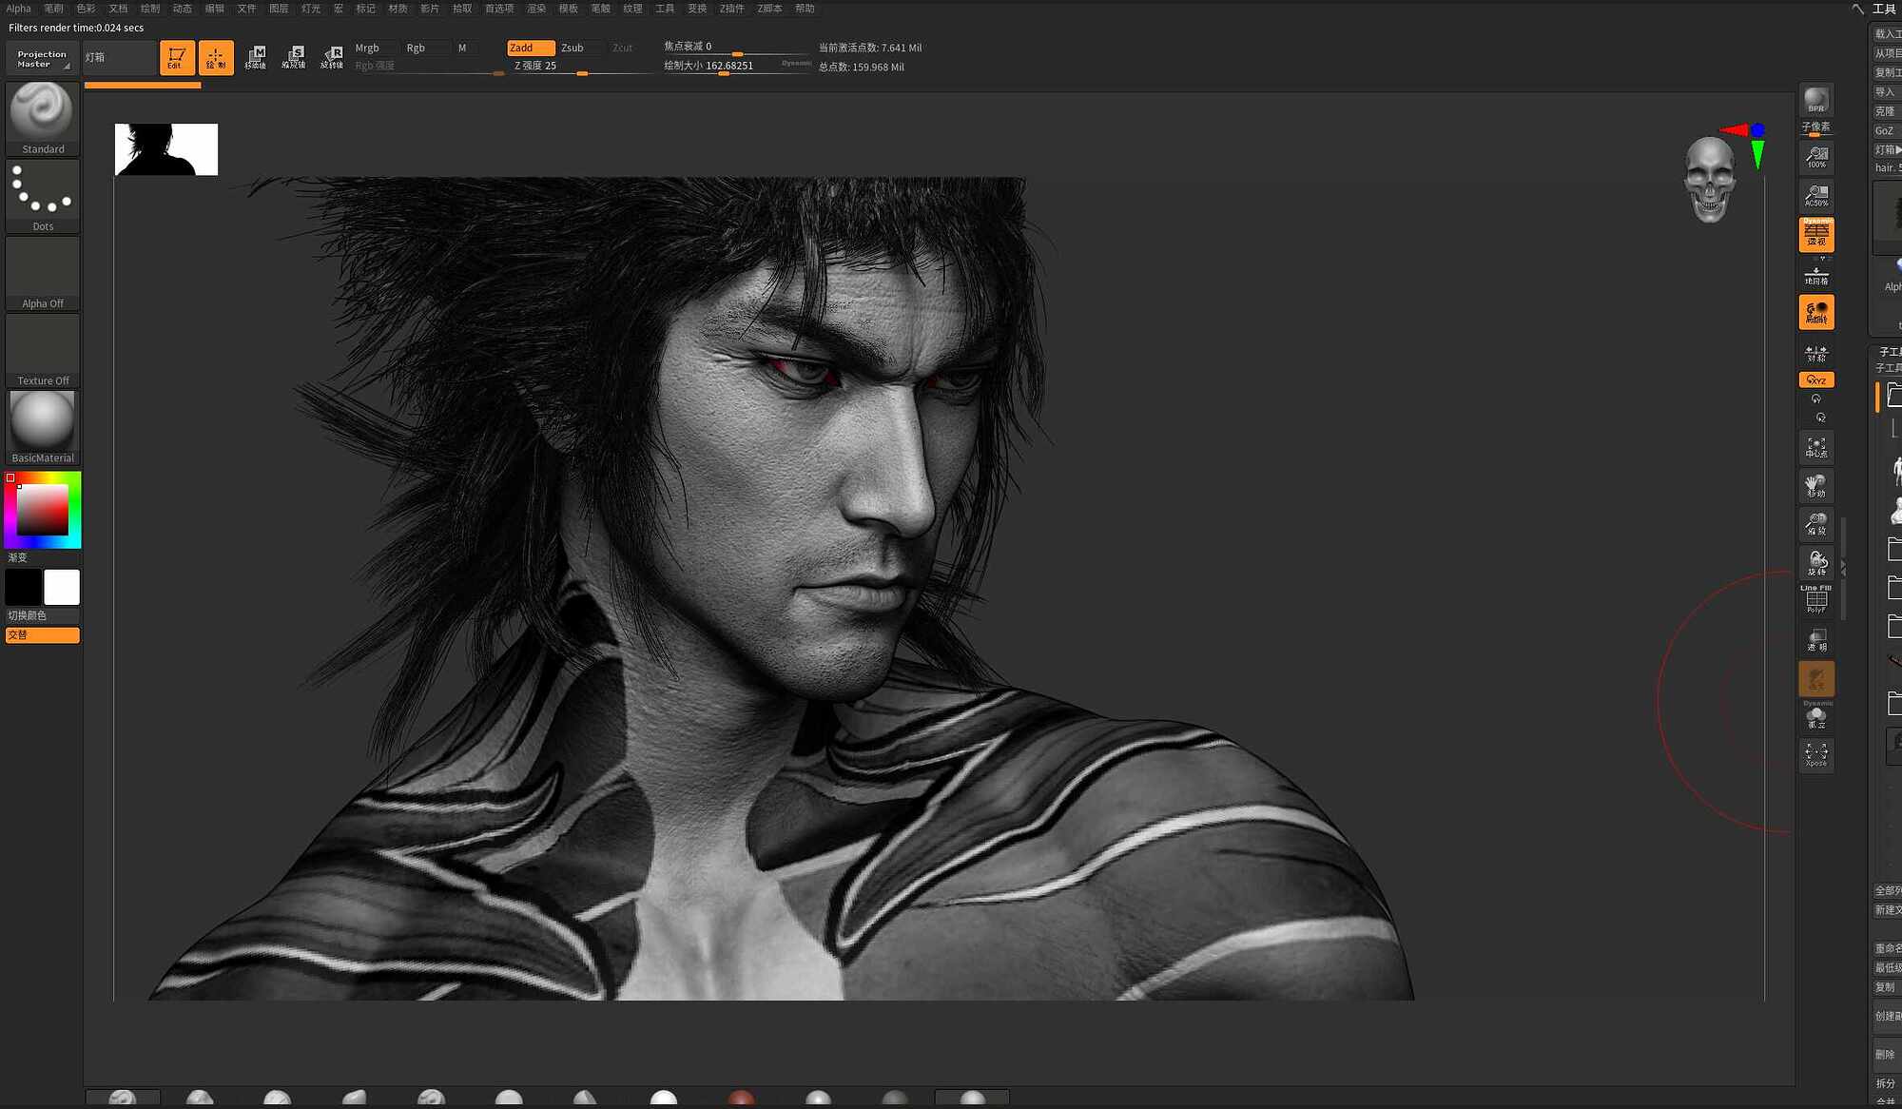Image resolution: width=1902 pixels, height=1109 pixels.
Task: Click the Xpose icon in right shelf
Action: pyautogui.click(x=1816, y=754)
